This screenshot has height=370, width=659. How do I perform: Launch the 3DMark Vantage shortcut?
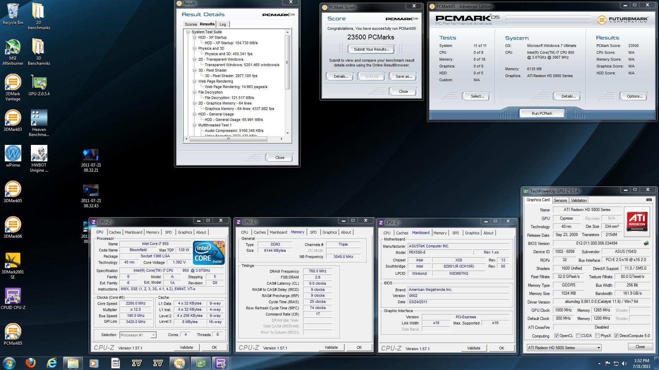pos(13,87)
